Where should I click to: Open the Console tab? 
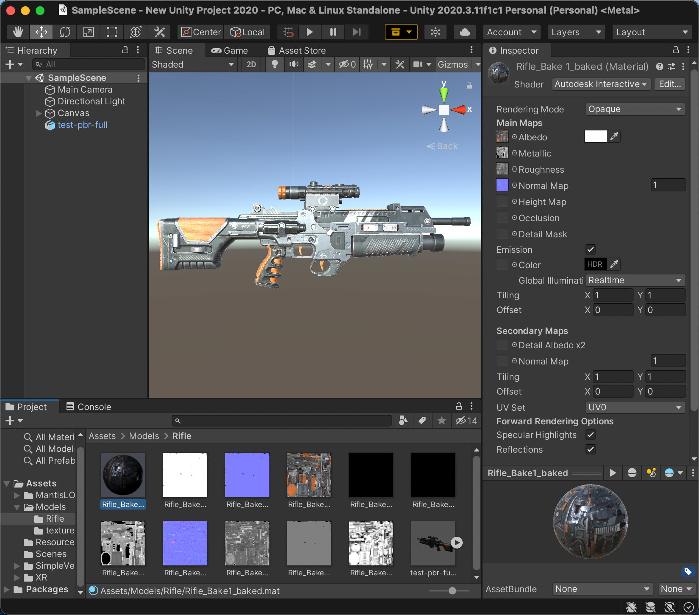click(89, 407)
